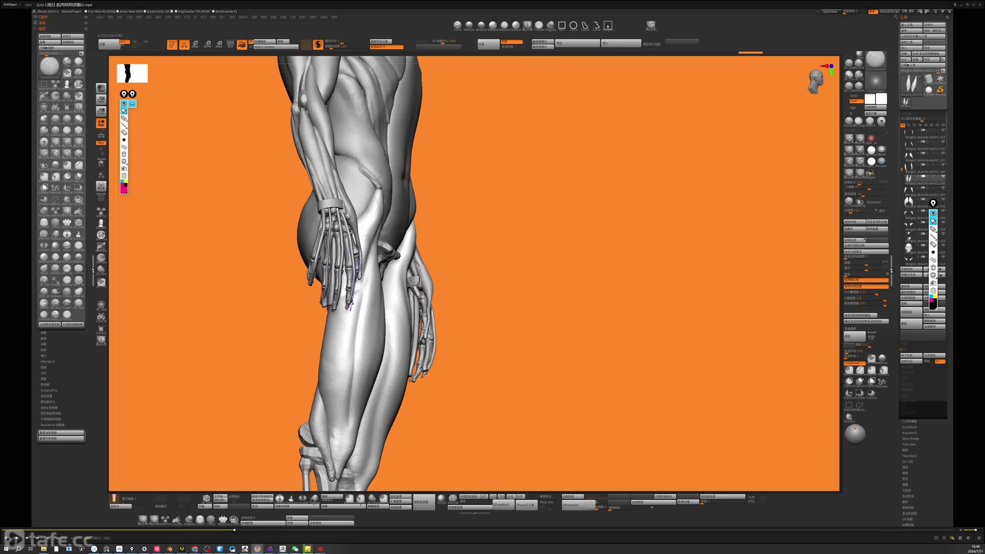Toggle eye visibility of Merged_desirefx-me013_033 subtool

943,130
